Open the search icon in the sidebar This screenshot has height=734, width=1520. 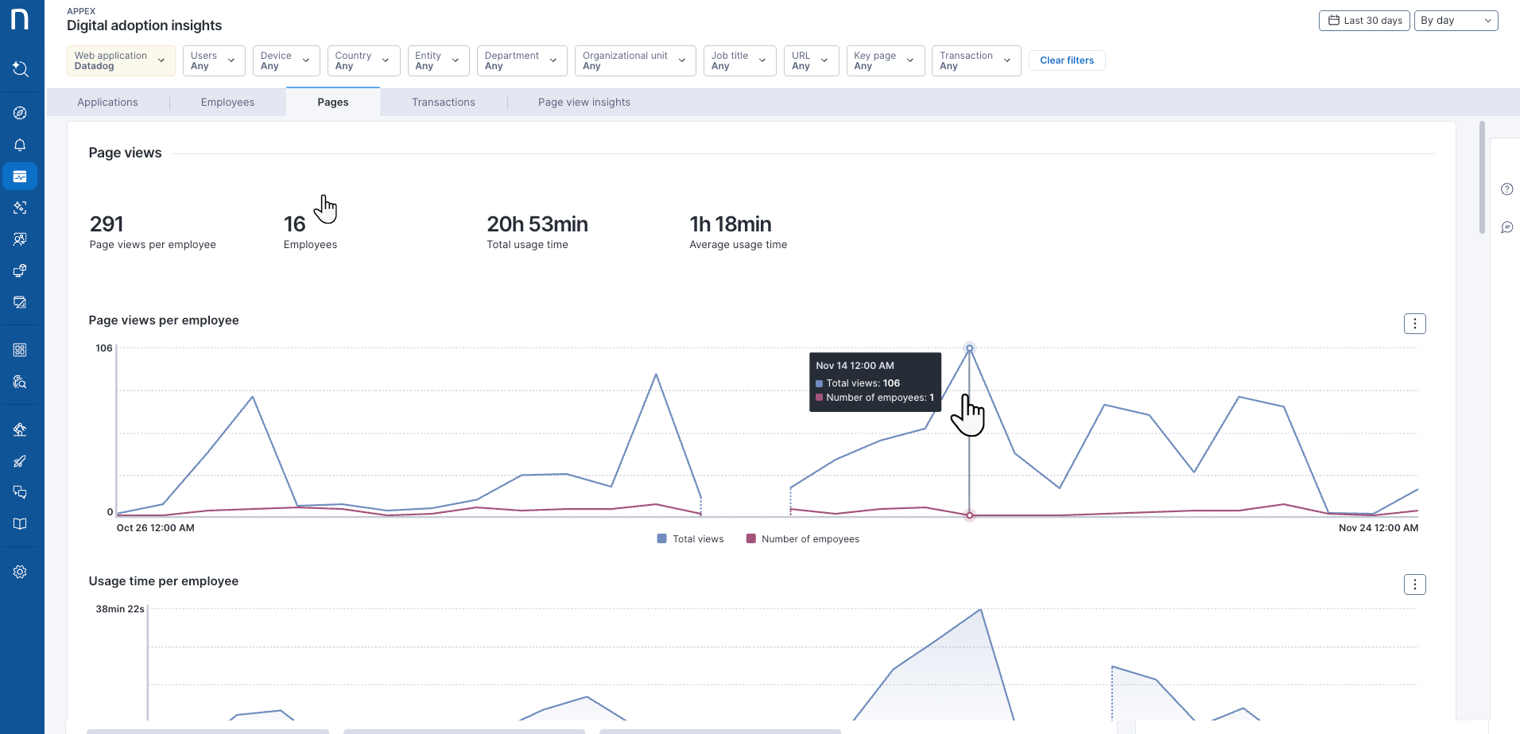(x=21, y=69)
